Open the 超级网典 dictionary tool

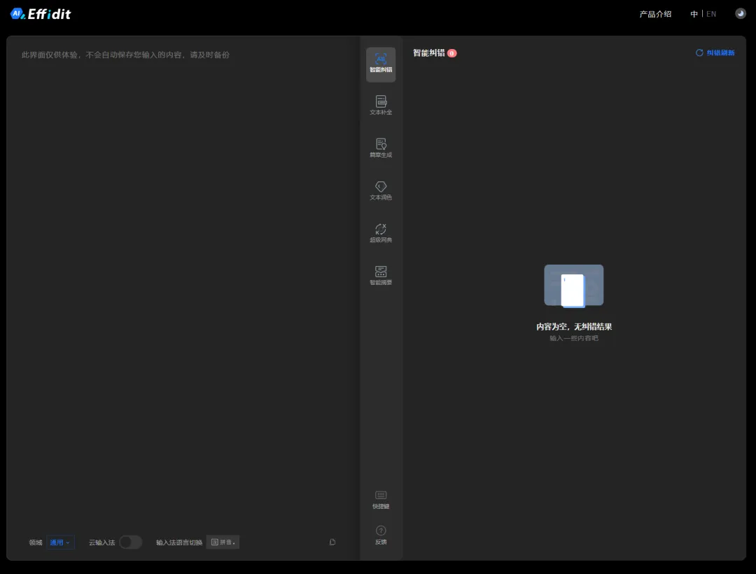(381, 233)
